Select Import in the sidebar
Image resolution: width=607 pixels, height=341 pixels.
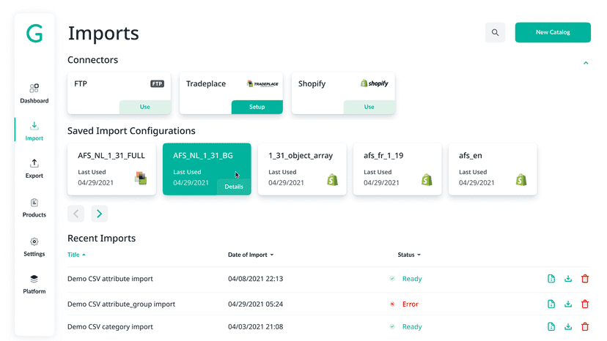(x=34, y=131)
